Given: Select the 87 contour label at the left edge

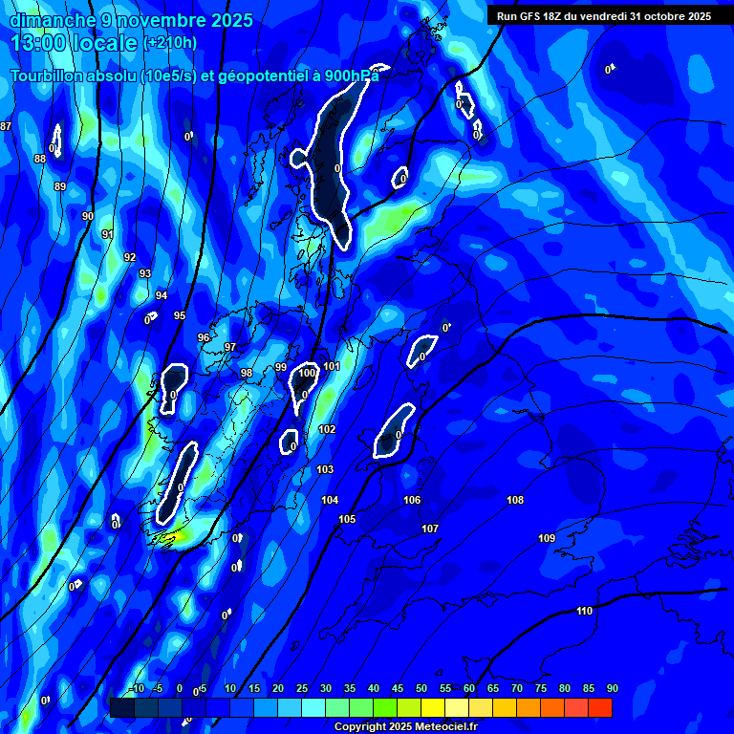Looking at the screenshot, I should pos(6,126).
